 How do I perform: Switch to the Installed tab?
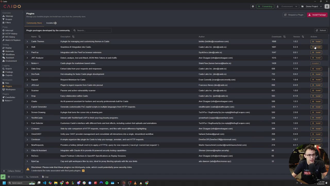coord(51,23)
